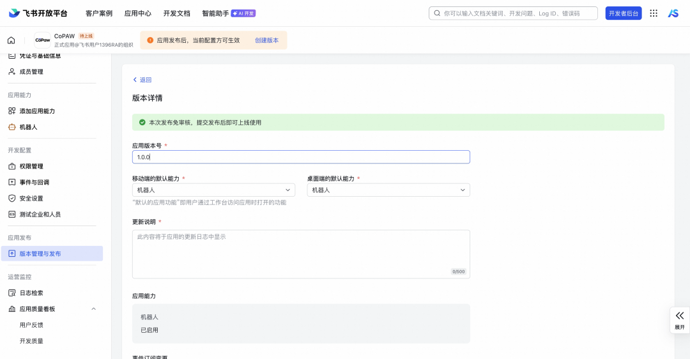This screenshot has height=359, width=690.
Task: Click the 开发者后台 button
Action: pyautogui.click(x=623, y=13)
